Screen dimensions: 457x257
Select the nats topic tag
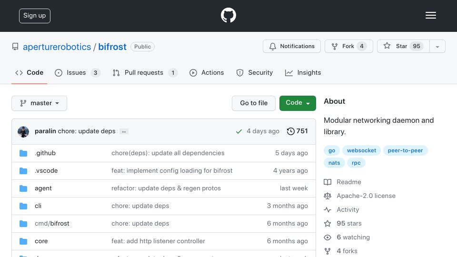pos(334,163)
